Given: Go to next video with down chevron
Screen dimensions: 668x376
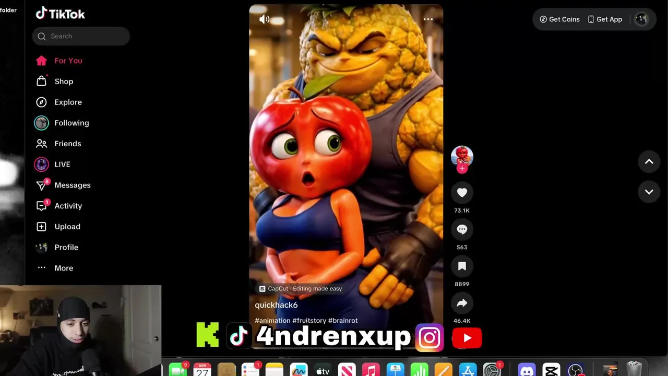Looking at the screenshot, I should point(649,192).
